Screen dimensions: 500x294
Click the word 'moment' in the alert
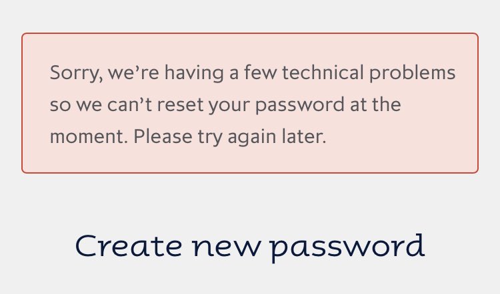[87, 137]
